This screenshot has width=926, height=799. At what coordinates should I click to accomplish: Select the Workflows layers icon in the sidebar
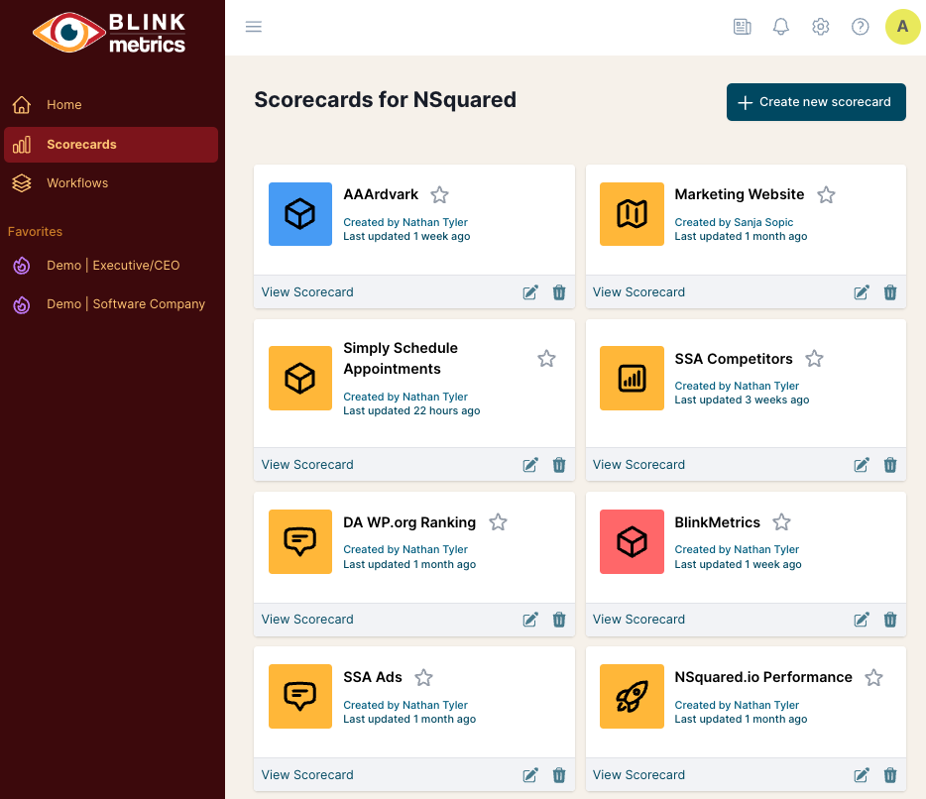22,182
